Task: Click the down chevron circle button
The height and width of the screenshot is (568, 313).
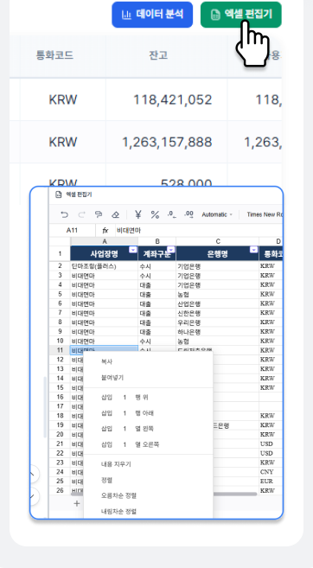Action: click(33, 496)
